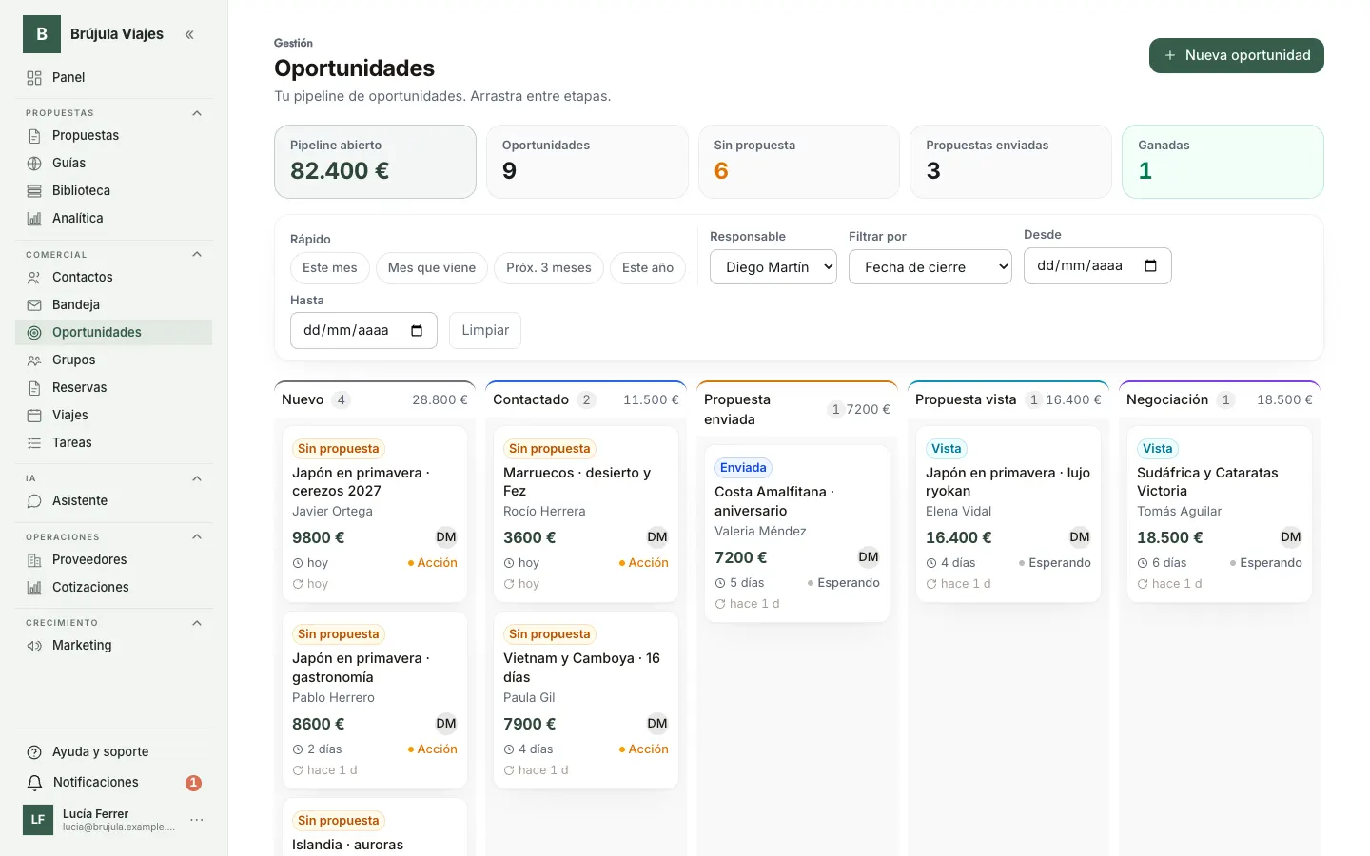The width and height of the screenshot is (1370, 856).
Task: Click the Tareas list icon
Action: (x=34, y=443)
